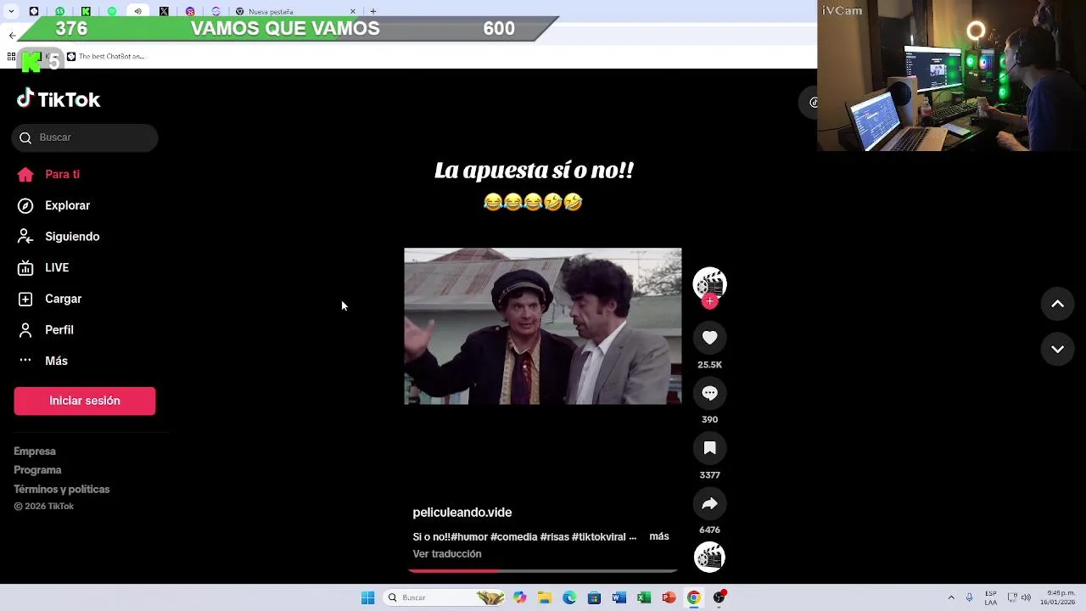The height and width of the screenshot is (611, 1086).
Task: Click the sound disc icon below share
Action: [x=710, y=557]
